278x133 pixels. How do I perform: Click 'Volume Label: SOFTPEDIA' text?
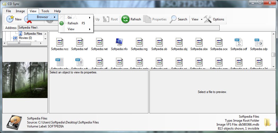(x=45, y=126)
